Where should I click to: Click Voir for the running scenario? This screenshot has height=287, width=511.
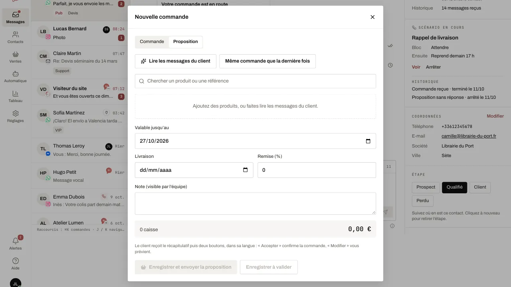point(416,67)
